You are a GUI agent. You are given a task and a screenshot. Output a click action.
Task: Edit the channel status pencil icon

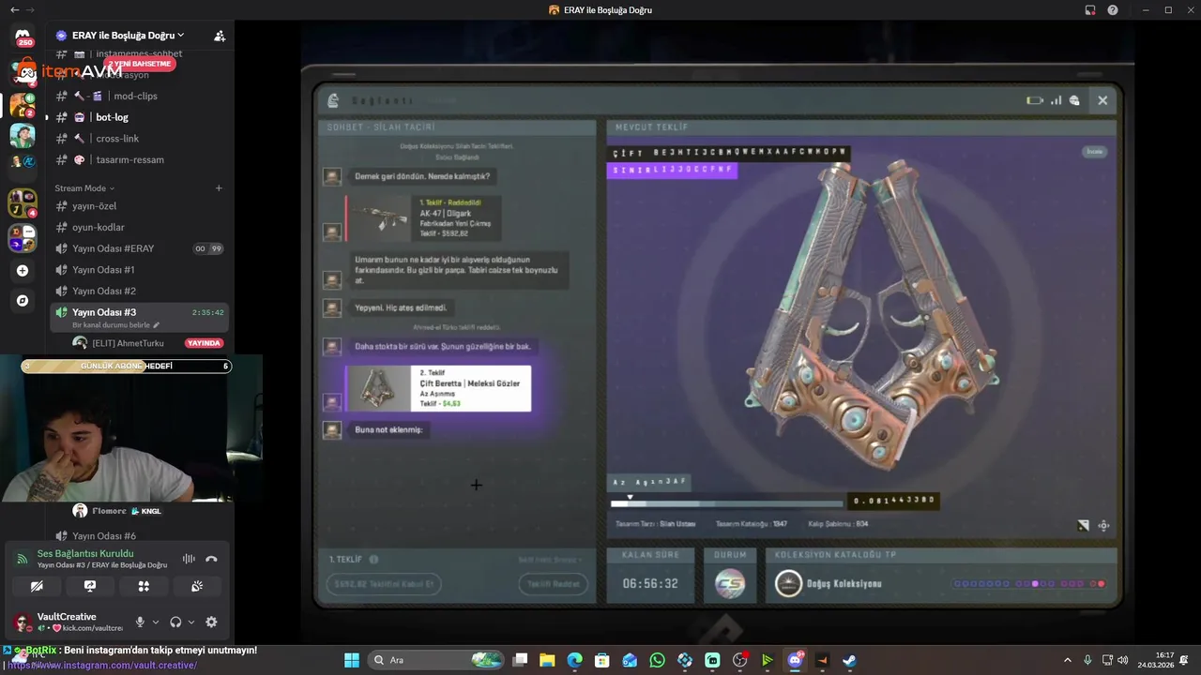point(157,325)
